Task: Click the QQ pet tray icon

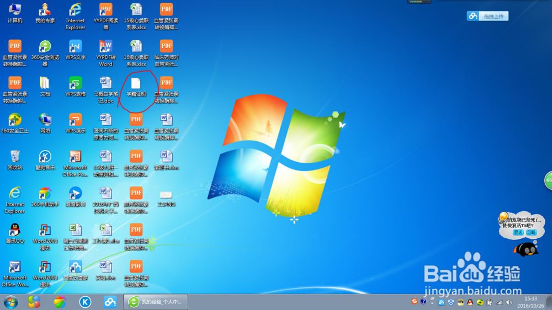Action: [x=460, y=302]
